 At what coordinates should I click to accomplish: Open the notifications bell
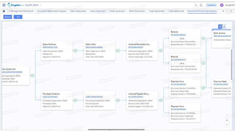coord(201,5)
